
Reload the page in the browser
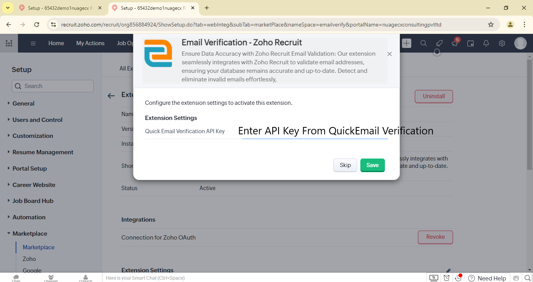click(37, 25)
